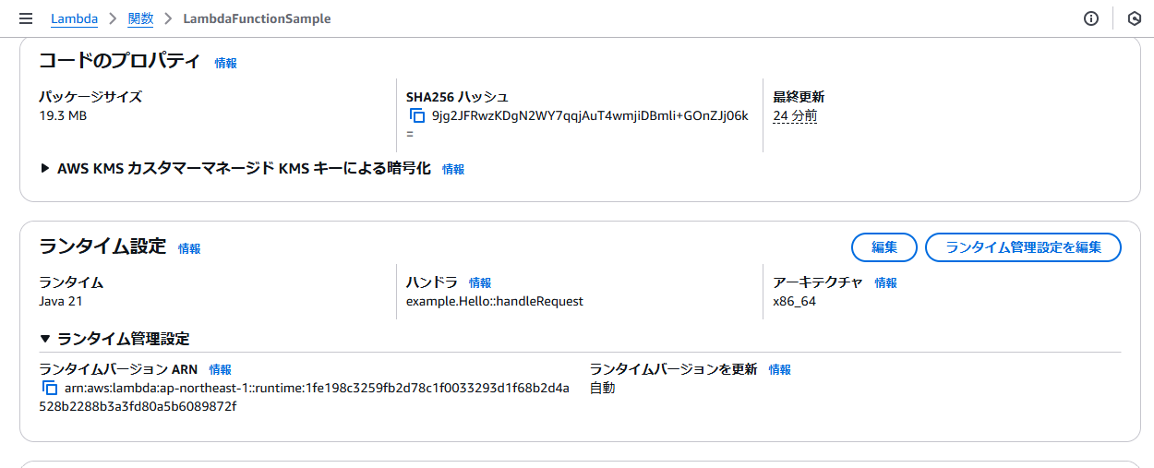Click the パッケージサイズ label
1154x468 pixels.
point(90,97)
